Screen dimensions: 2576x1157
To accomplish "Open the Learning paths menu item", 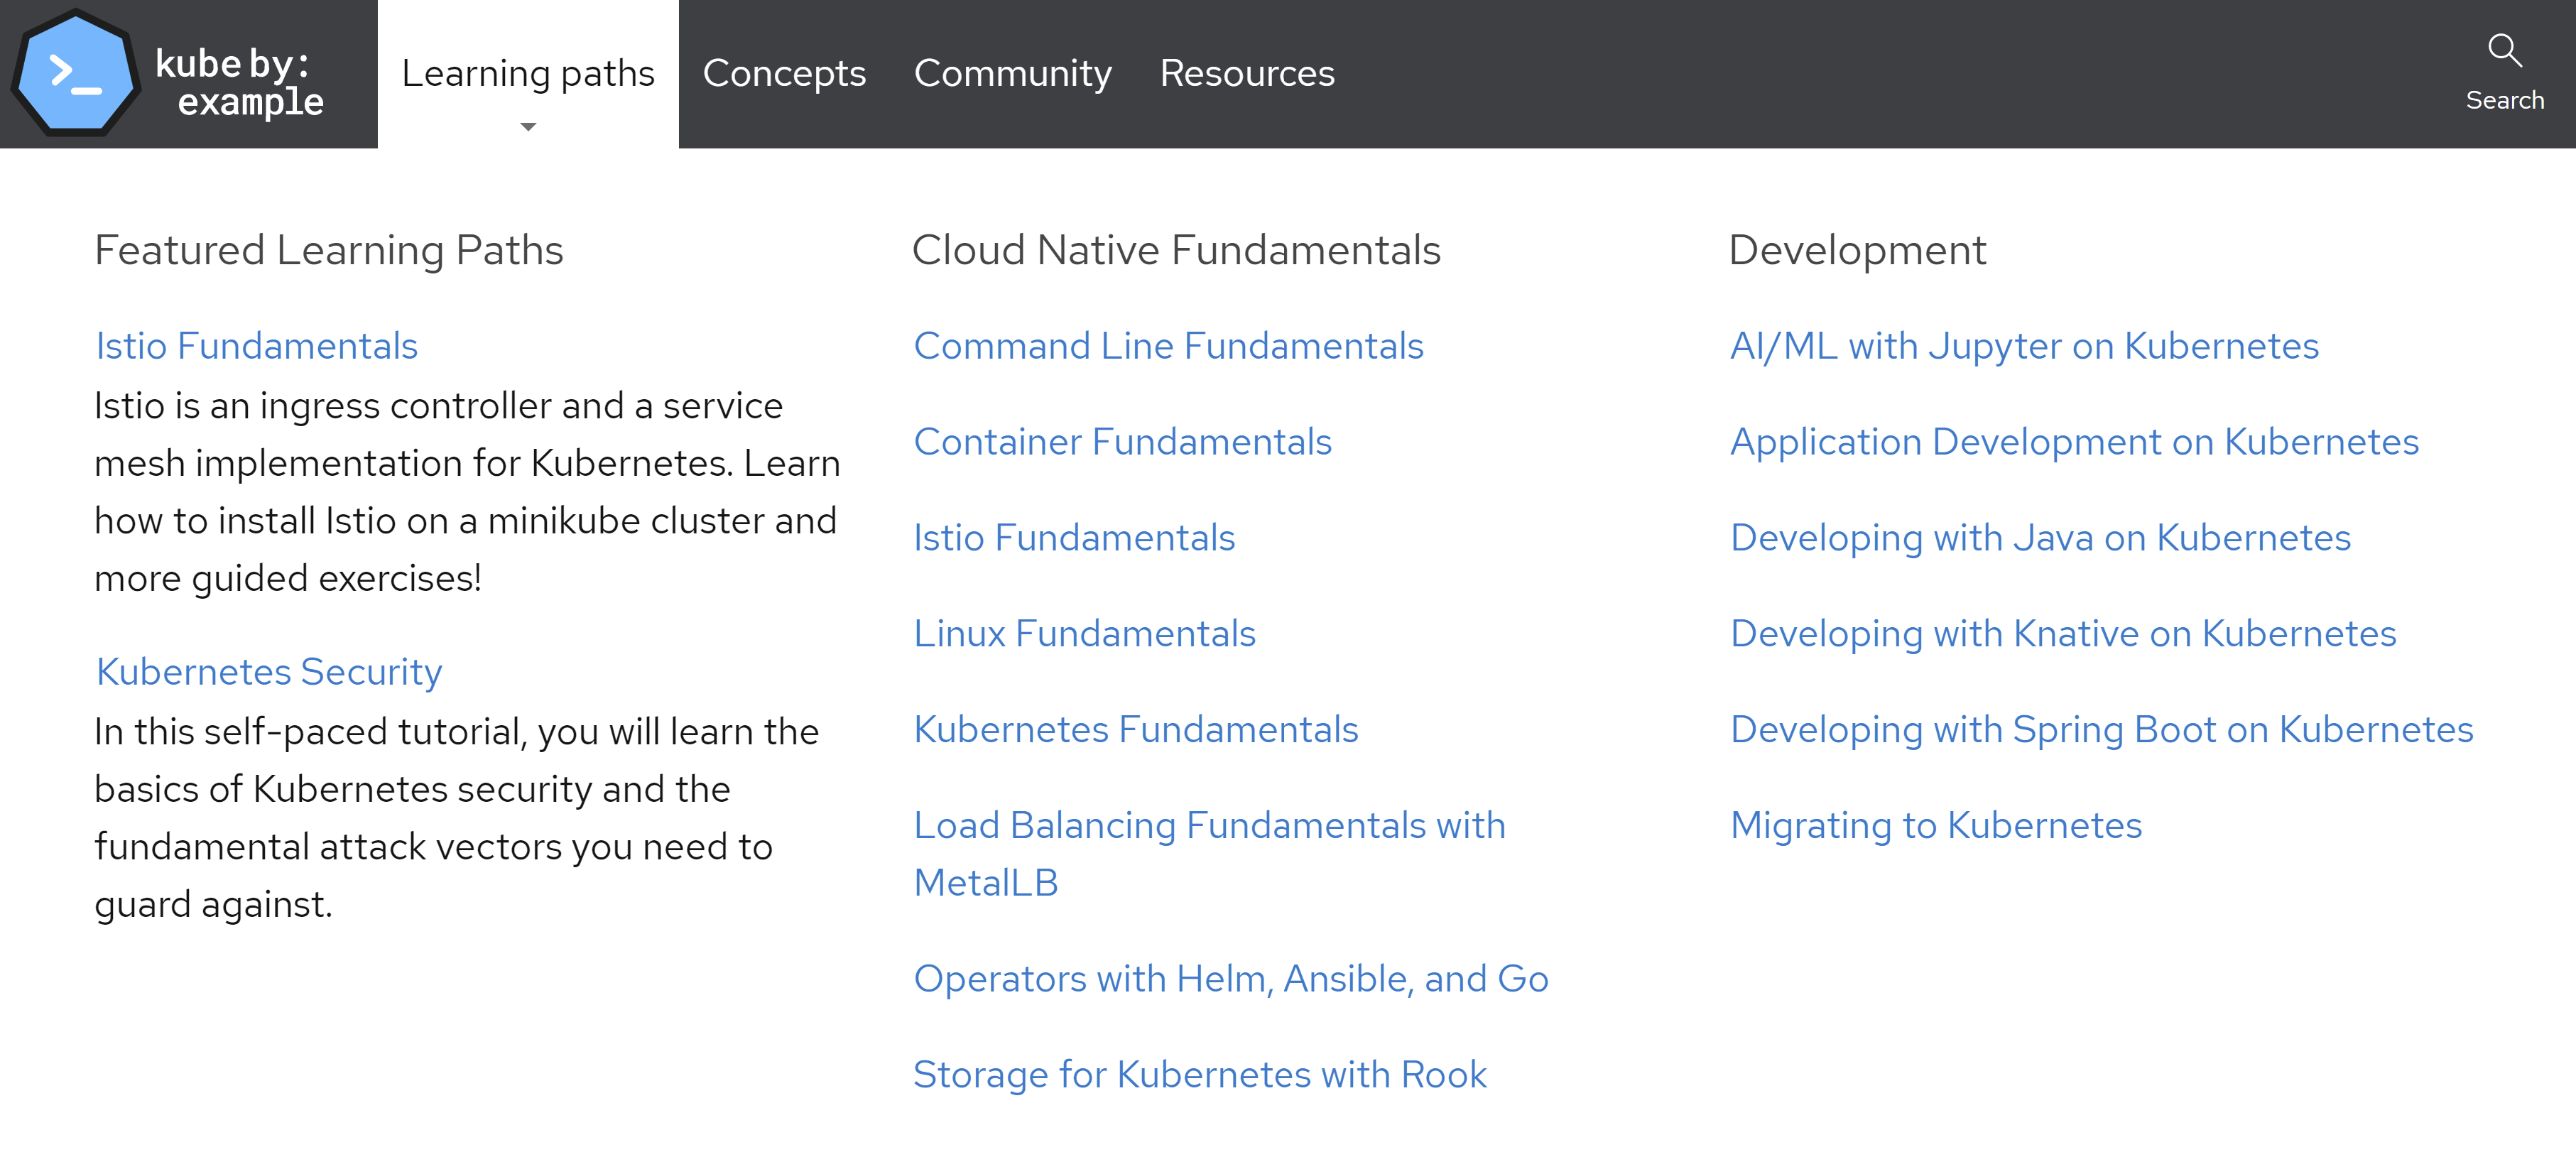I will coord(528,73).
